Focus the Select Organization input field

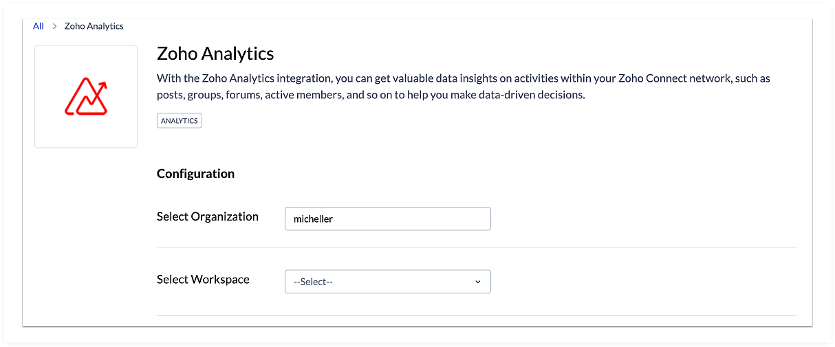413,219
